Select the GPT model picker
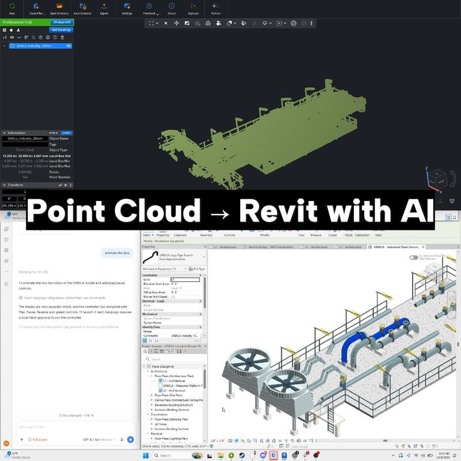 pyautogui.click(x=99, y=440)
